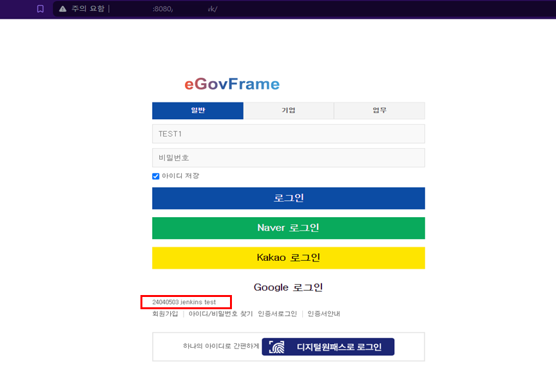Click the Google 로그인 link
The image size is (556, 382).
click(x=288, y=287)
